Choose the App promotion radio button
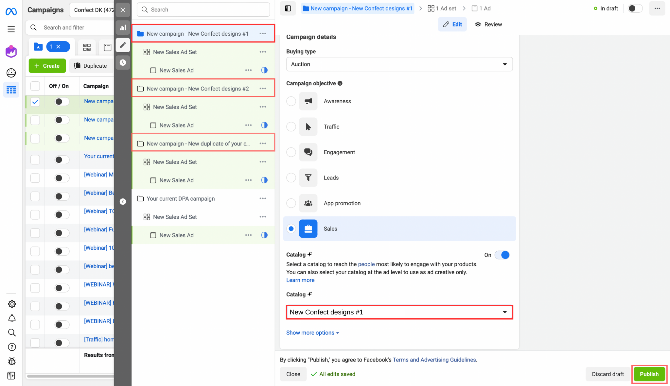 tap(291, 203)
